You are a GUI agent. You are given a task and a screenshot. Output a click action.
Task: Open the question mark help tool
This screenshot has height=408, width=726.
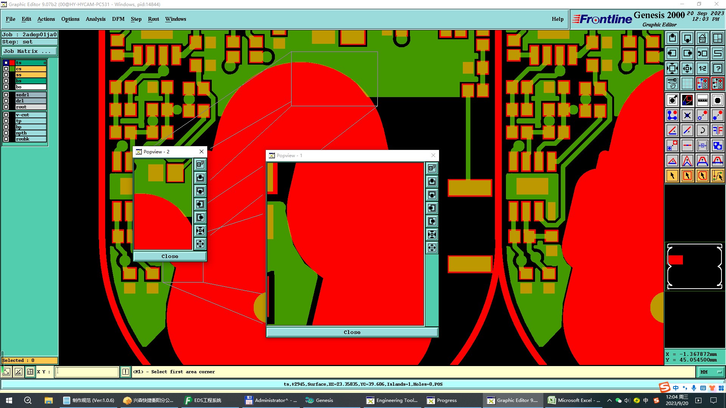coord(717,68)
